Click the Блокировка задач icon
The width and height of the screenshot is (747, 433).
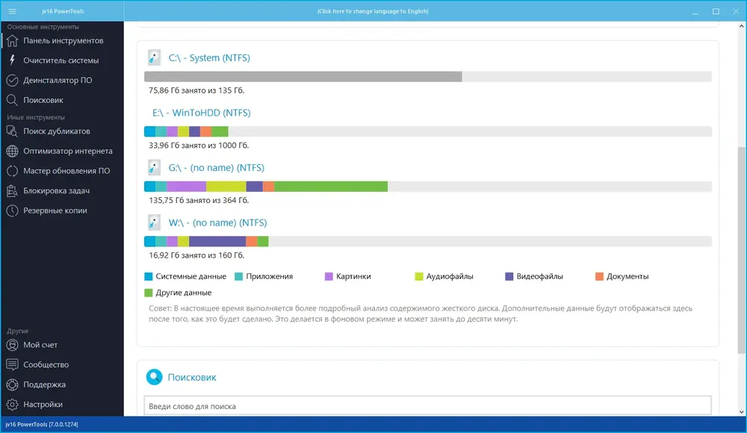(13, 191)
